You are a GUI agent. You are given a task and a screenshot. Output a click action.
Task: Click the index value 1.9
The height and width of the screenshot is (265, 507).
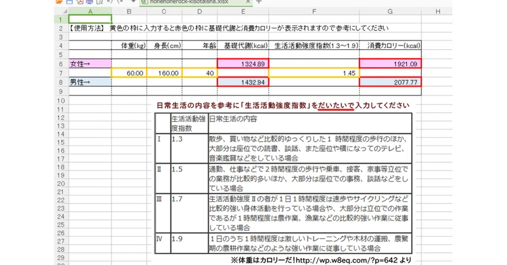(x=177, y=239)
